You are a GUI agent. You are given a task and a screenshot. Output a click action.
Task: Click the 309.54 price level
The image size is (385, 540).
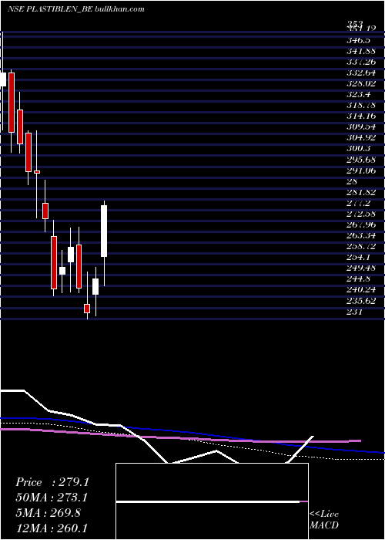pyautogui.click(x=361, y=127)
